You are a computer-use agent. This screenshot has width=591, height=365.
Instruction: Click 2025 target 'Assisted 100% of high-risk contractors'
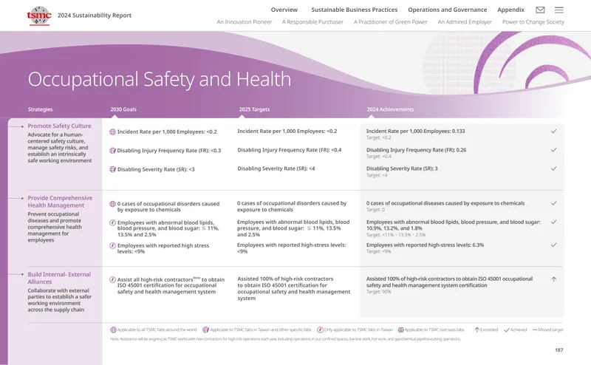(x=293, y=288)
